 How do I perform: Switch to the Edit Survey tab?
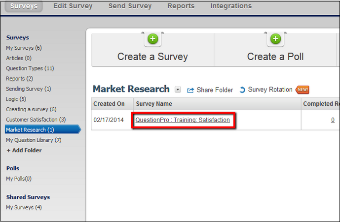(x=73, y=6)
